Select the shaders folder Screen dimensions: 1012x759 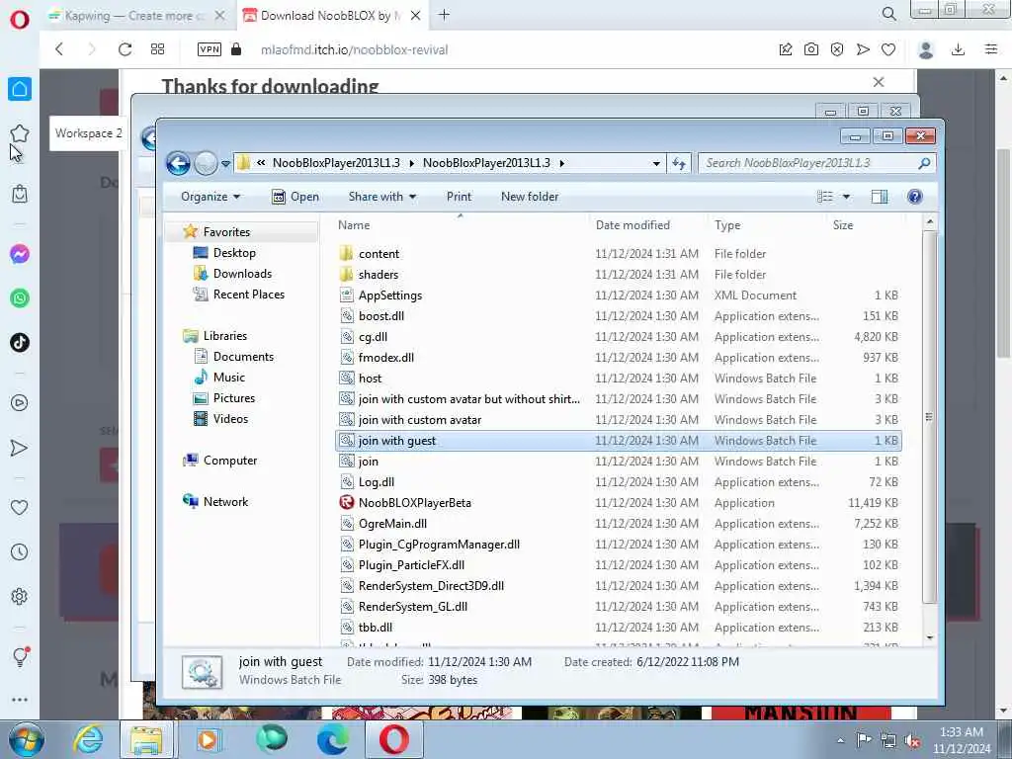(618, 275)
